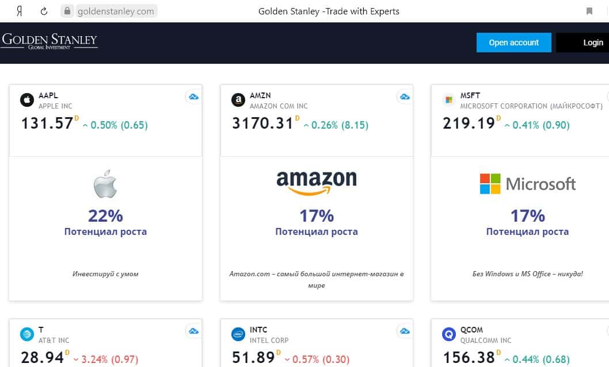Bookmark this page with the flag icon
The height and width of the screenshot is (367, 609).
point(589,11)
